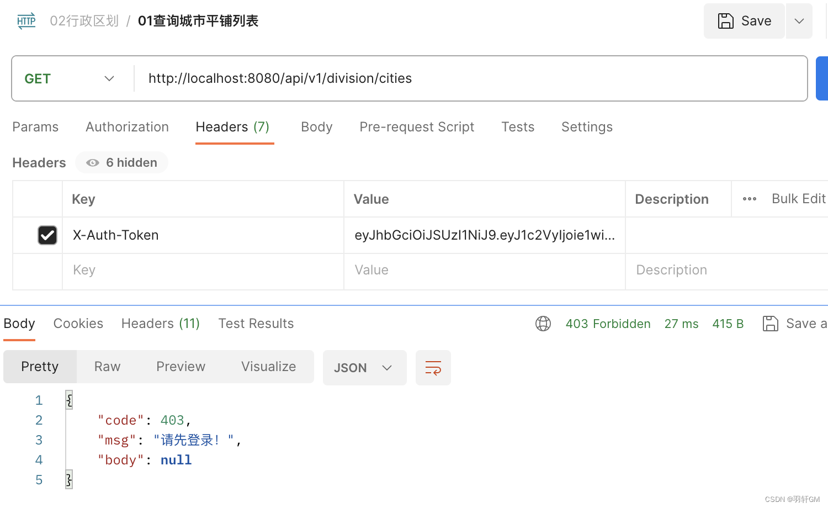Click the X-Auth-Token key cell
The width and height of the screenshot is (828, 508).
tap(203, 235)
